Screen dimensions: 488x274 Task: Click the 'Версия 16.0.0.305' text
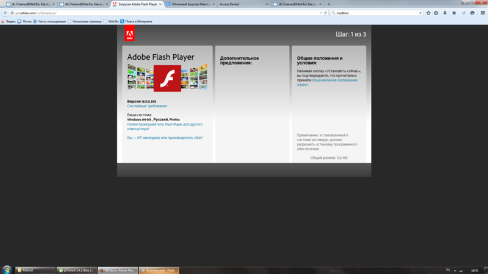coord(142,101)
